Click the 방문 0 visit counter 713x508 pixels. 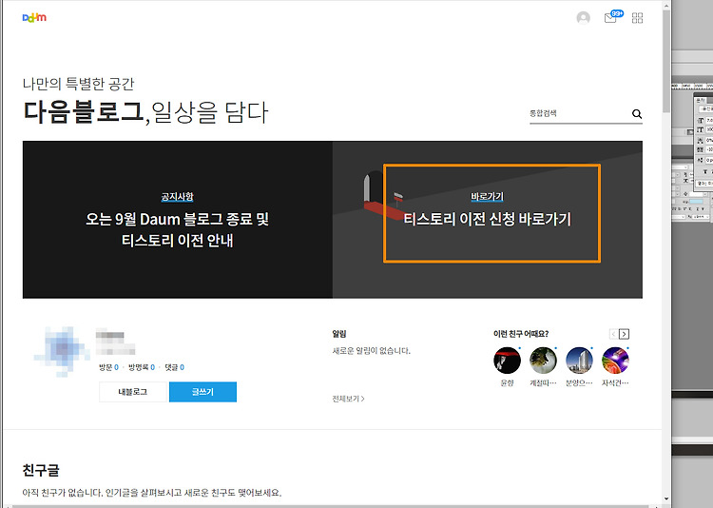[109, 367]
